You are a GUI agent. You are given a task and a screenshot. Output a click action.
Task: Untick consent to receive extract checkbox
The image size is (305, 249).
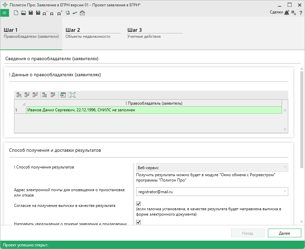[138, 204]
